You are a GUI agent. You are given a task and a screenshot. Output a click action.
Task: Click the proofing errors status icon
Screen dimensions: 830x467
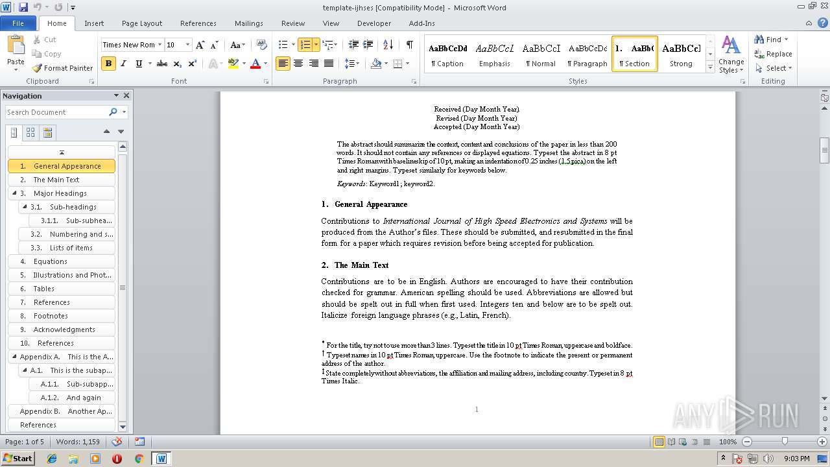click(117, 442)
